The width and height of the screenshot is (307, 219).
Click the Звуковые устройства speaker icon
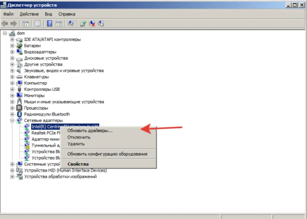tap(19, 70)
